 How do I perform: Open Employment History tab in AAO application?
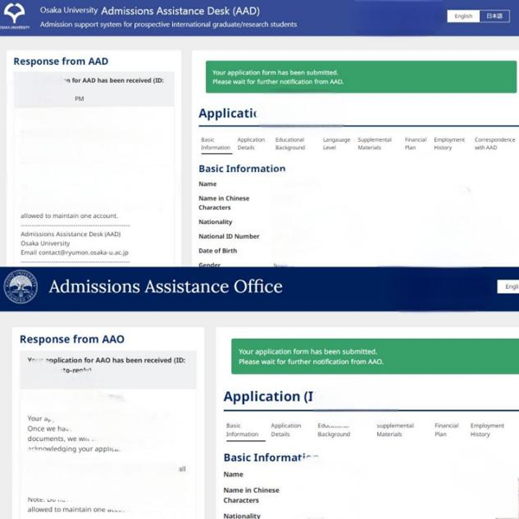click(x=487, y=430)
